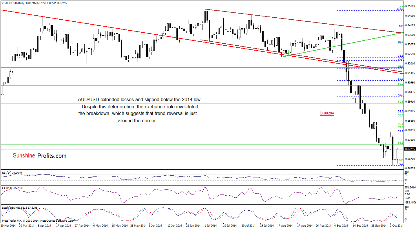Click the 0.95175 price axis value
This screenshot has height=228, width=416.
point(410,6)
